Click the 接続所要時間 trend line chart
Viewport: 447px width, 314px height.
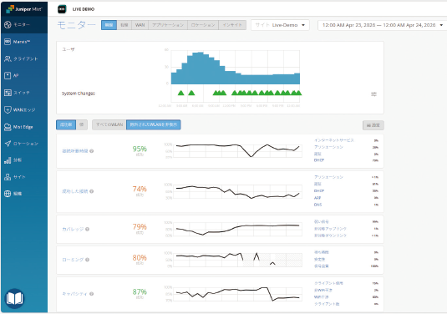pyautogui.click(x=238, y=150)
